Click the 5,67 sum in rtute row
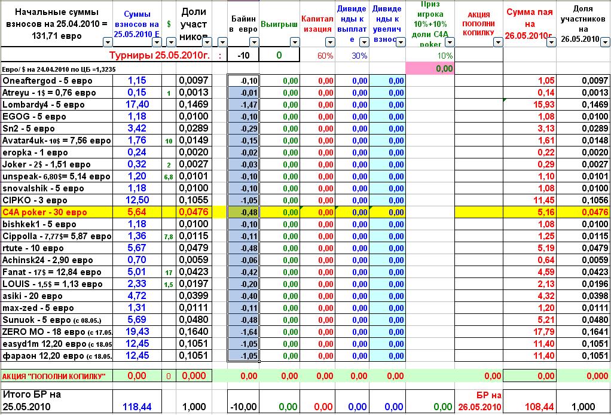 coord(137,248)
